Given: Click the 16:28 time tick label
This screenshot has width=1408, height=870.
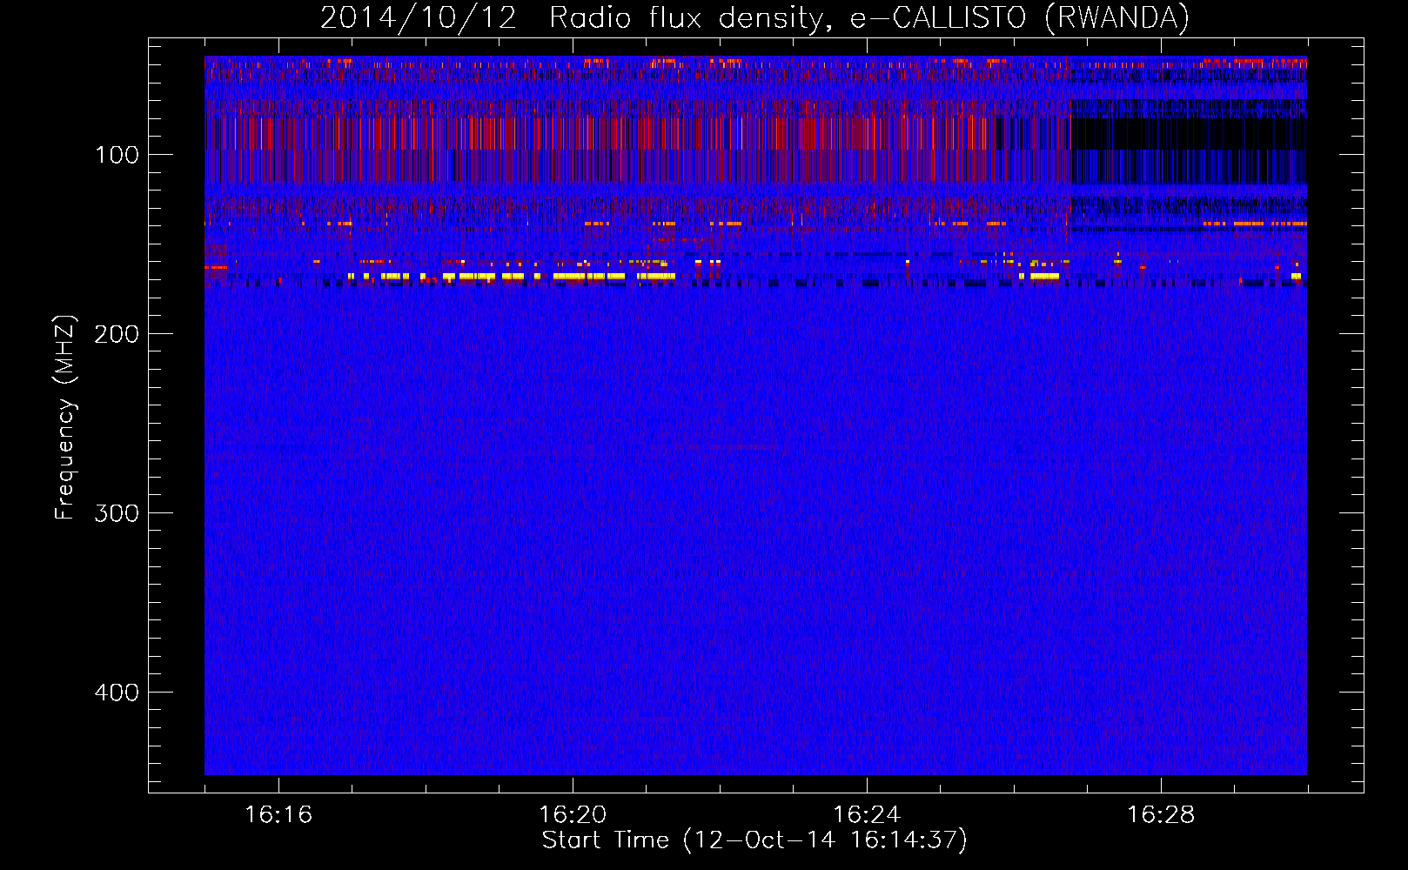Looking at the screenshot, I should 1161,815.
